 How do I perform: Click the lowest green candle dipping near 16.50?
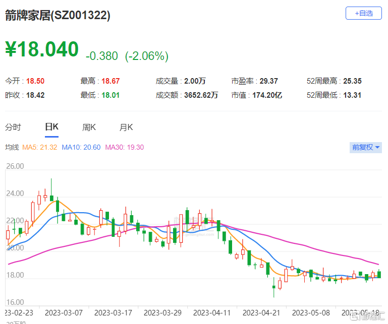(x=273, y=287)
